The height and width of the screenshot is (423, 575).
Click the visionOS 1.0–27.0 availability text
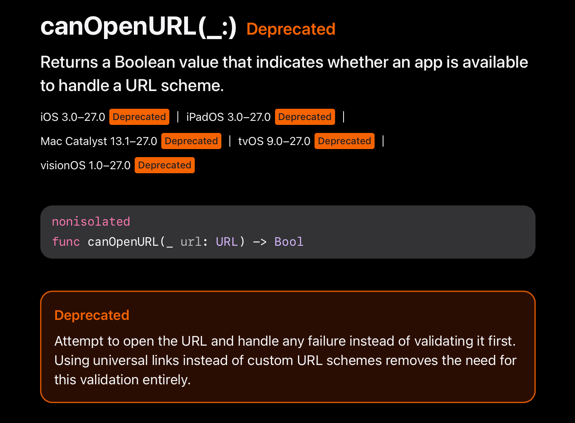(x=85, y=166)
